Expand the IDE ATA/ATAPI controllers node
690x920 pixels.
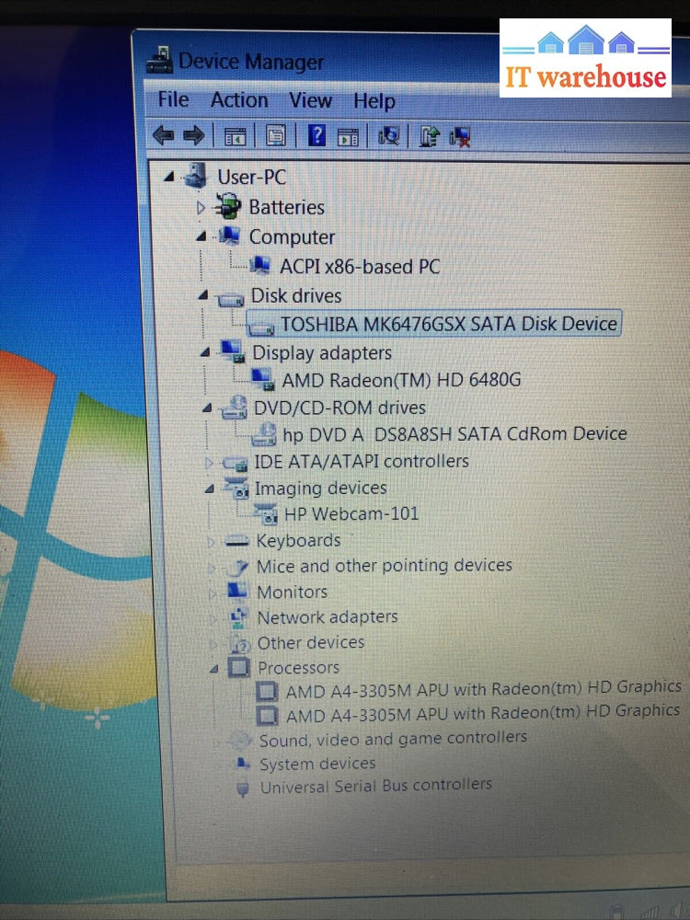click(209, 462)
